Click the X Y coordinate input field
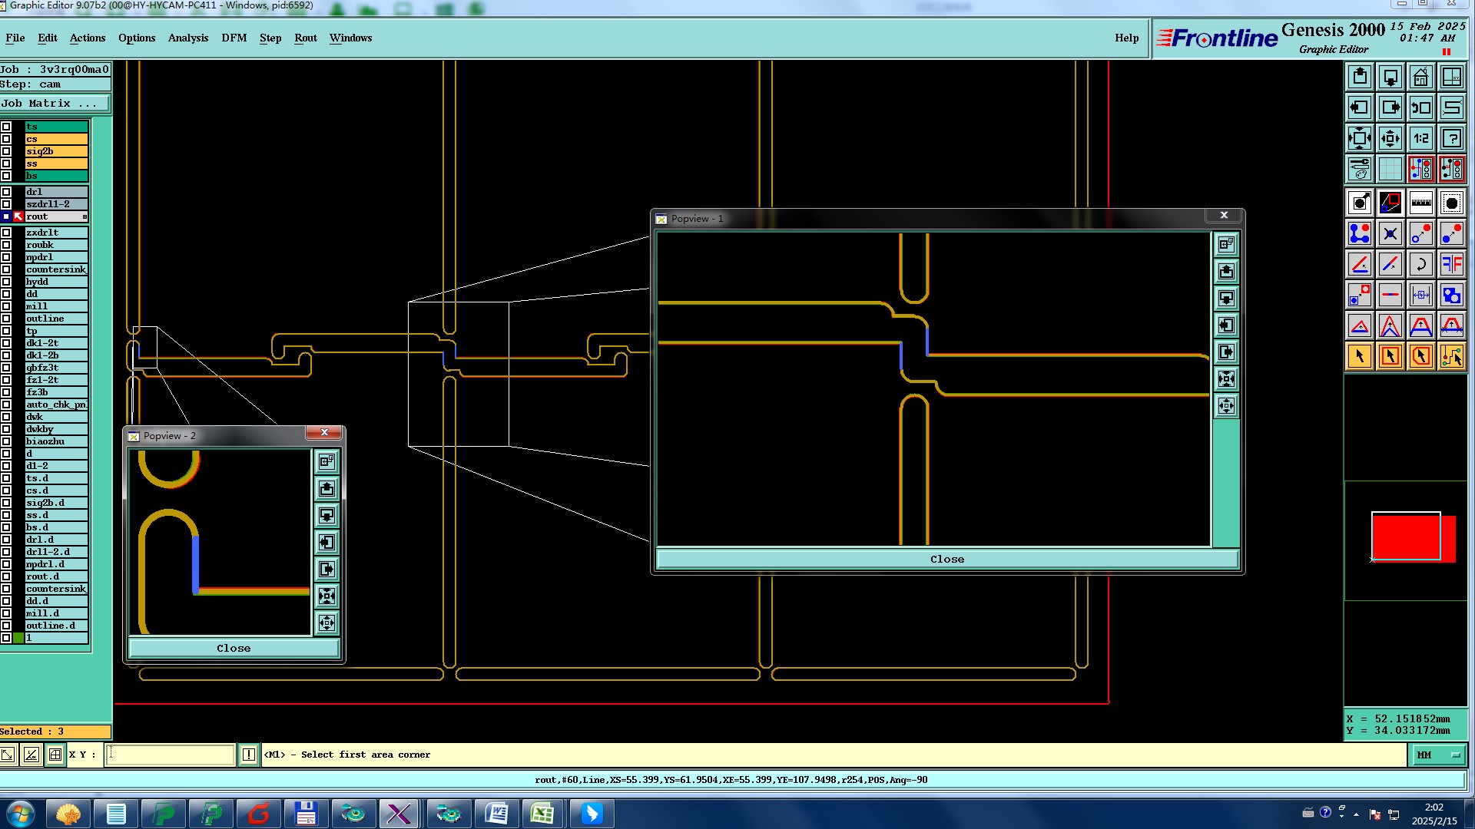The image size is (1475, 829). [x=169, y=755]
